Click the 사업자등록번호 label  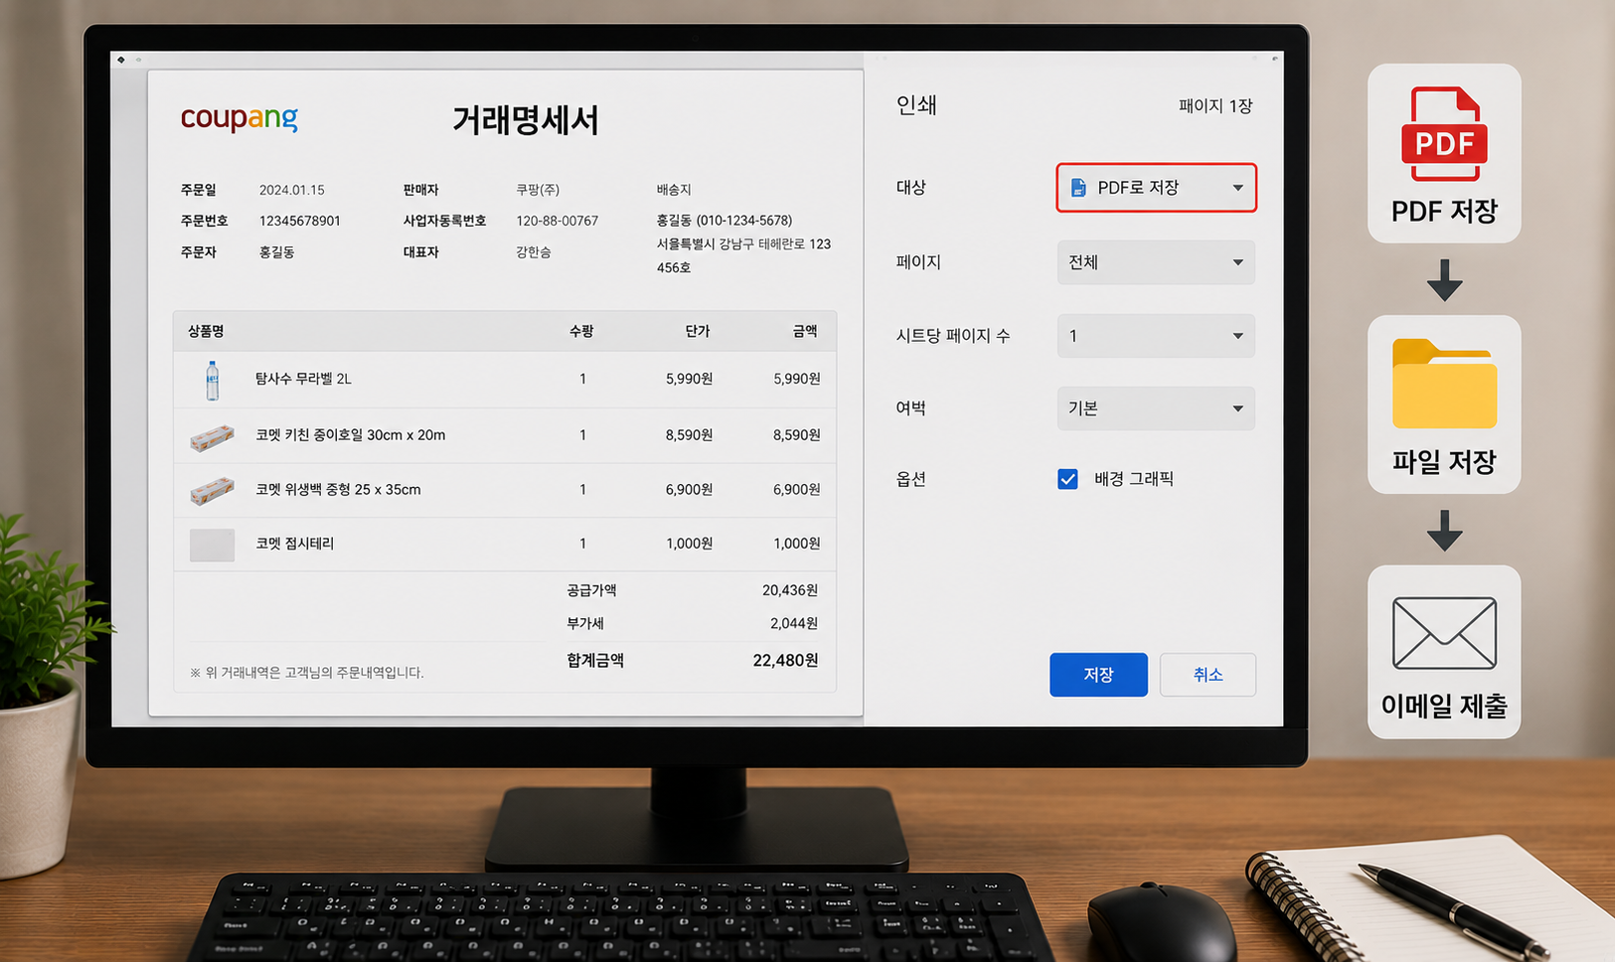[444, 221]
